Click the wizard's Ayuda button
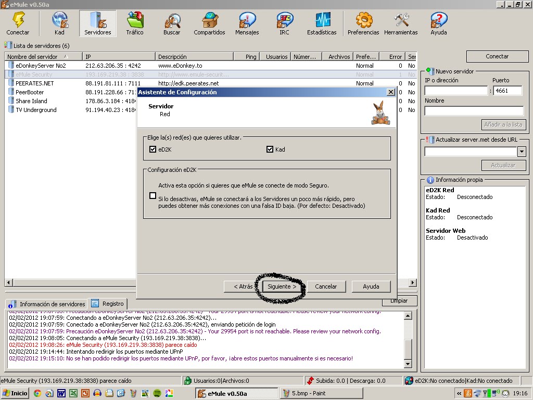 pos(371,286)
